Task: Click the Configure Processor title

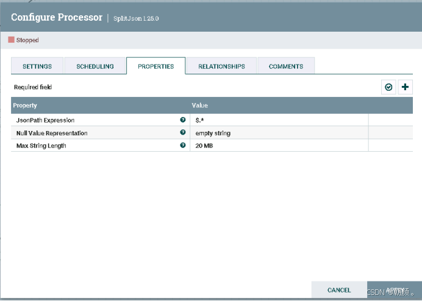Action: click(57, 17)
